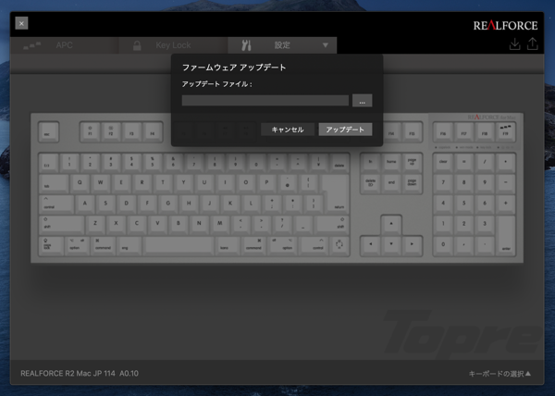Select the end key
This screenshot has height=396, width=555.
pos(391,183)
